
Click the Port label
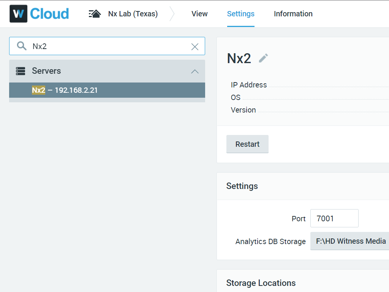point(299,219)
